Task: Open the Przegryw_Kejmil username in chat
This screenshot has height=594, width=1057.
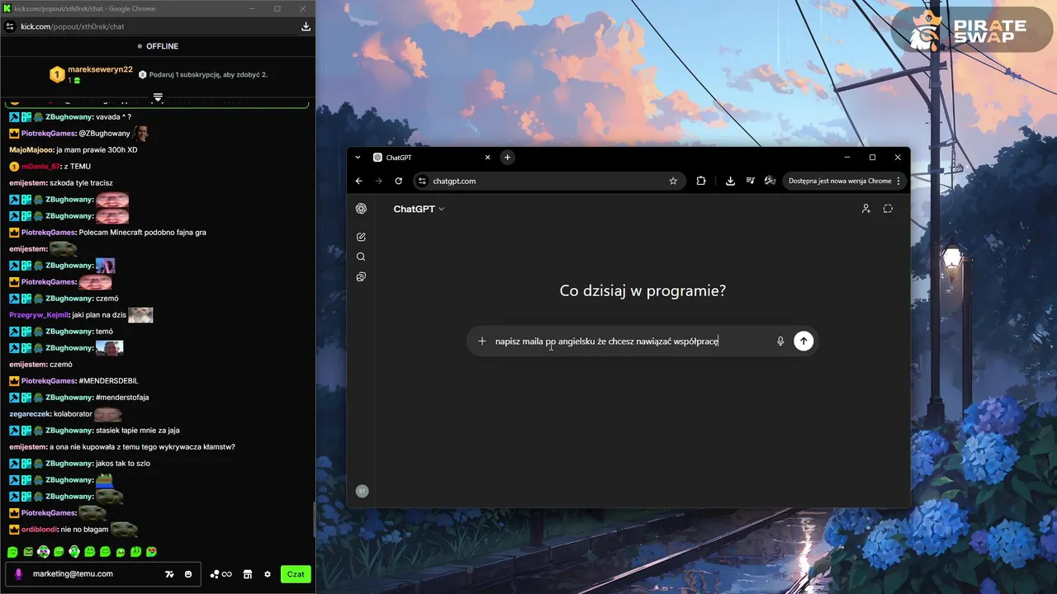Action: (37, 315)
